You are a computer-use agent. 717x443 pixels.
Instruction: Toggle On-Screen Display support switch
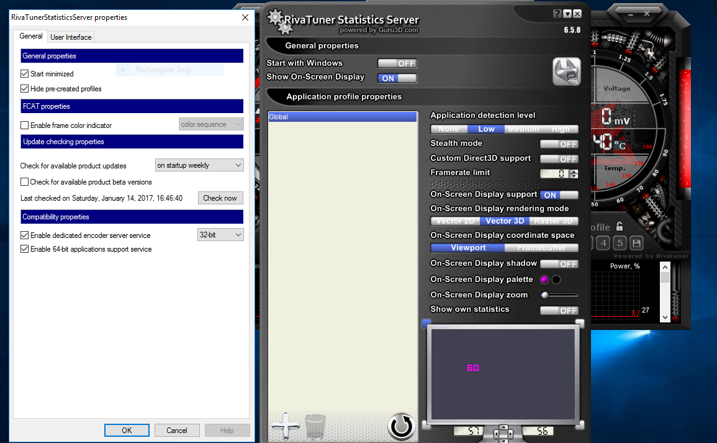[x=559, y=195]
